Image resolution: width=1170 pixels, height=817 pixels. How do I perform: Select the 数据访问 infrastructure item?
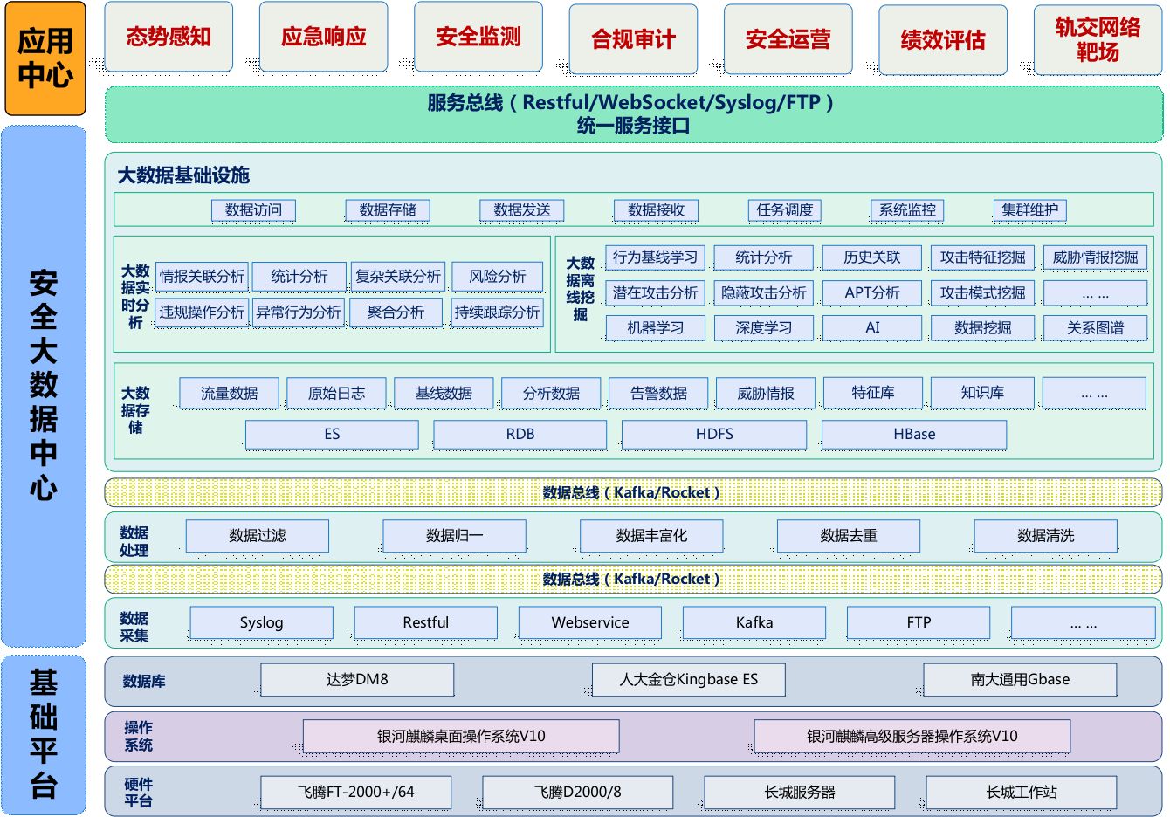pos(253,210)
